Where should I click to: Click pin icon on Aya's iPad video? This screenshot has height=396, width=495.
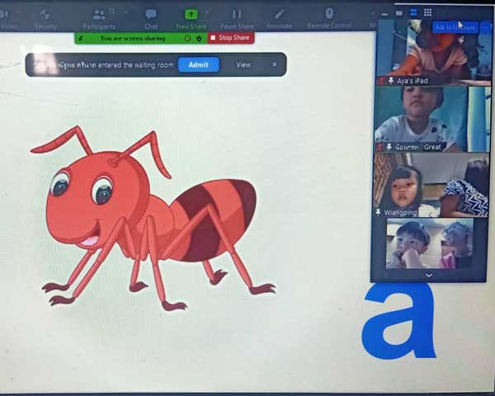[391, 81]
